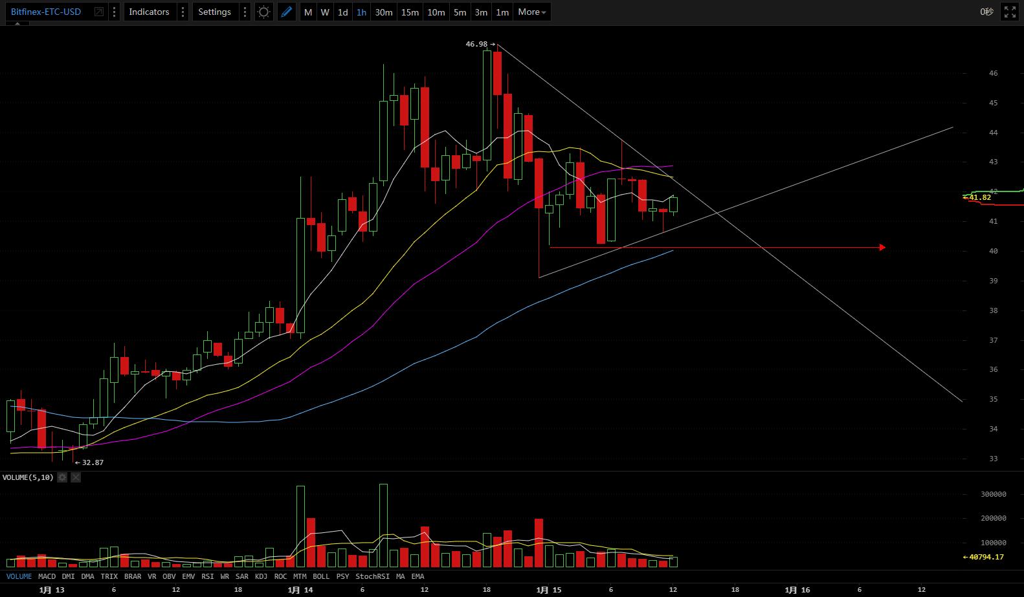Select the StochRSI indicator tab
The image size is (1024, 597).
[x=372, y=576]
